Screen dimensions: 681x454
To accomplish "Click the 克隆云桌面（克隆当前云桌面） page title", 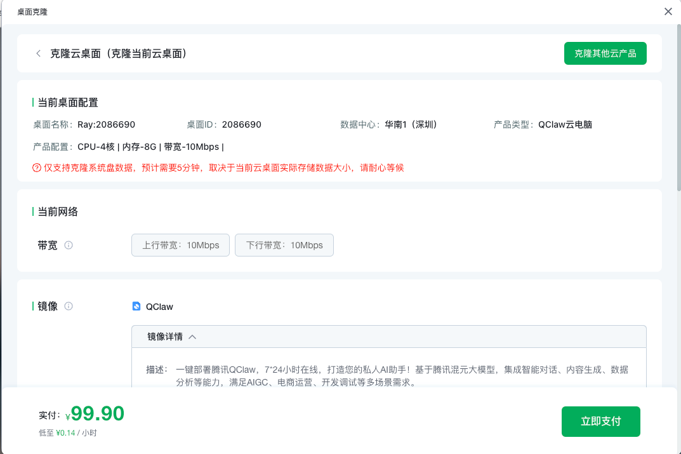I will point(118,54).
